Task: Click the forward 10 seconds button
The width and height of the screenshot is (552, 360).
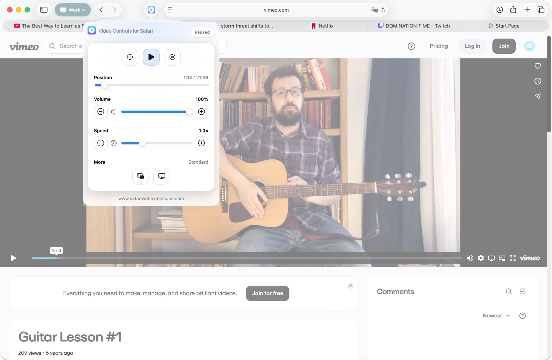Action: [x=172, y=57]
